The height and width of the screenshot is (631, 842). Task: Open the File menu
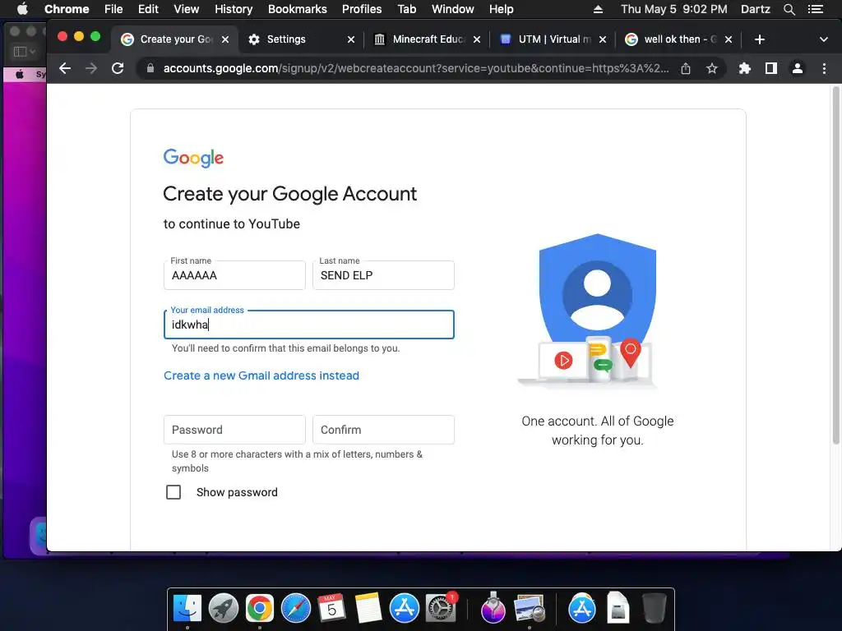click(113, 9)
